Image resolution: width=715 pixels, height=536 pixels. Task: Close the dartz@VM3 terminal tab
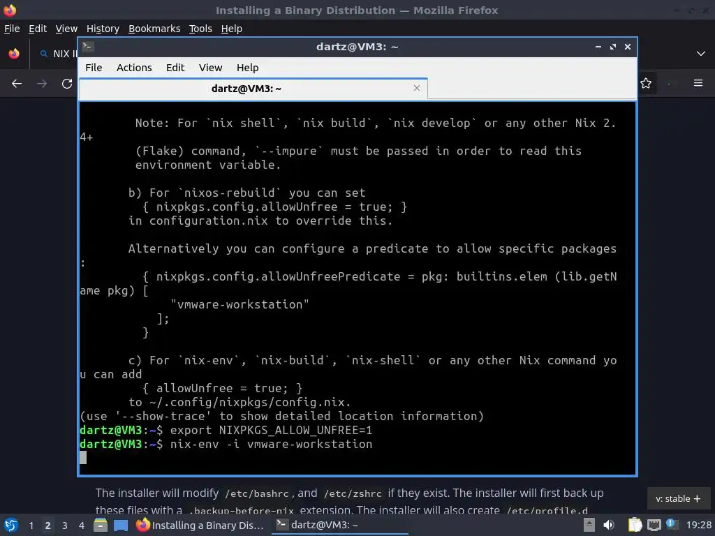pyautogui.click(x=416, y=88)
